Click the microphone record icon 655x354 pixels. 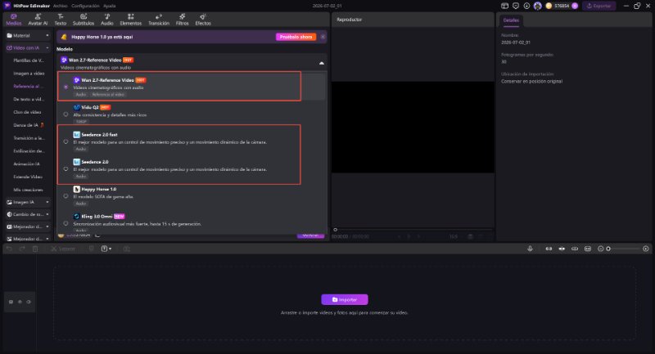530,249
